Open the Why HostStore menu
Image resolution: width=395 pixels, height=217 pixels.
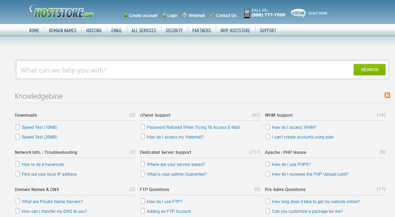tap(235, 31)
